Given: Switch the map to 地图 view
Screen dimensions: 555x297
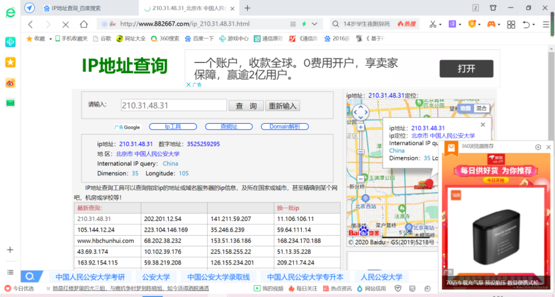Looking at the screenshot, I should [466, 109].
